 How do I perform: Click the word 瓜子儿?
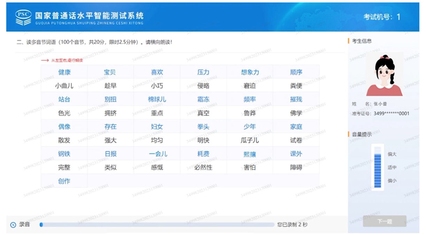[x=250, y=140]
